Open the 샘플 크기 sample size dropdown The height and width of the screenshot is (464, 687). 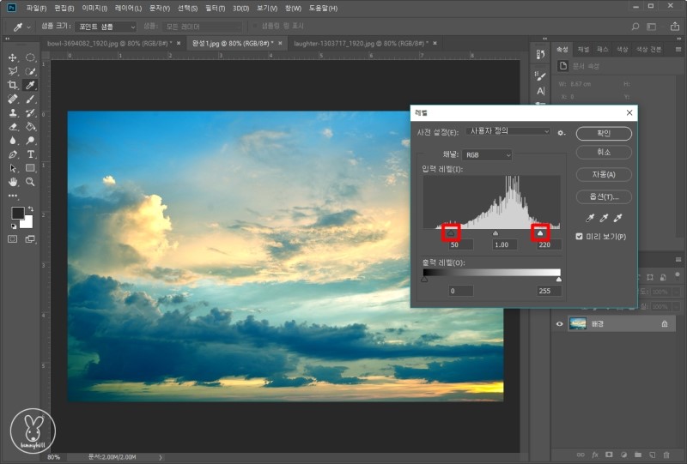[x=105, y=27]
